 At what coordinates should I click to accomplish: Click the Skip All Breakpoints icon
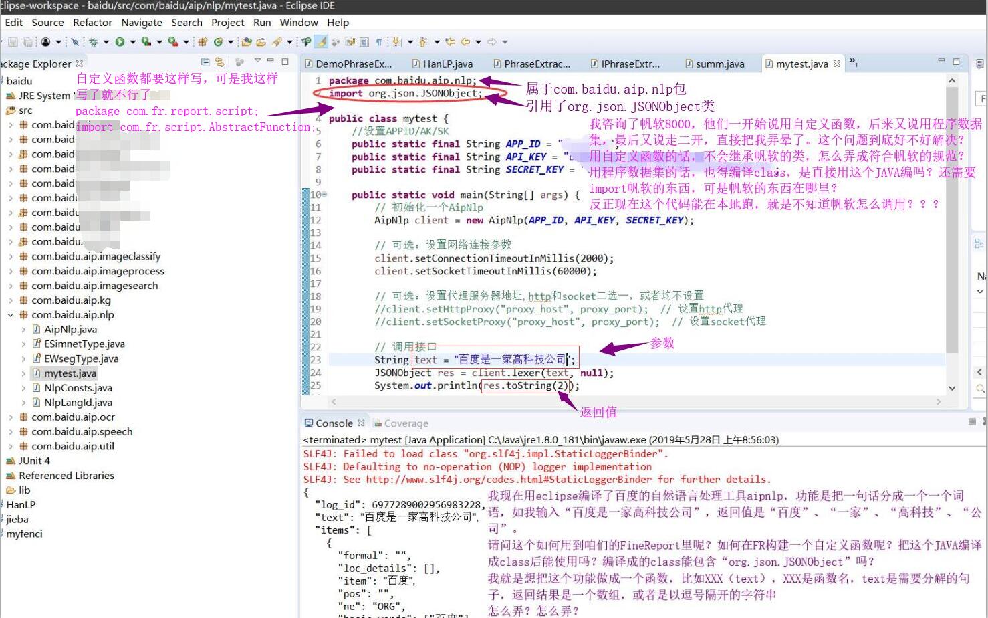pos(75,42)
